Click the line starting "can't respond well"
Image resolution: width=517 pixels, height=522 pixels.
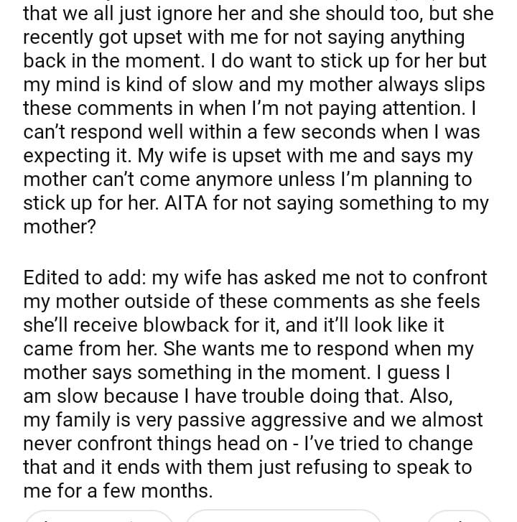coord(252,132)
